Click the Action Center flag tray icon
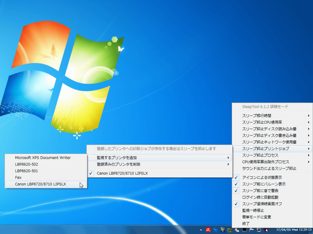Screen dimensions: 313x234 pos(251,230)
